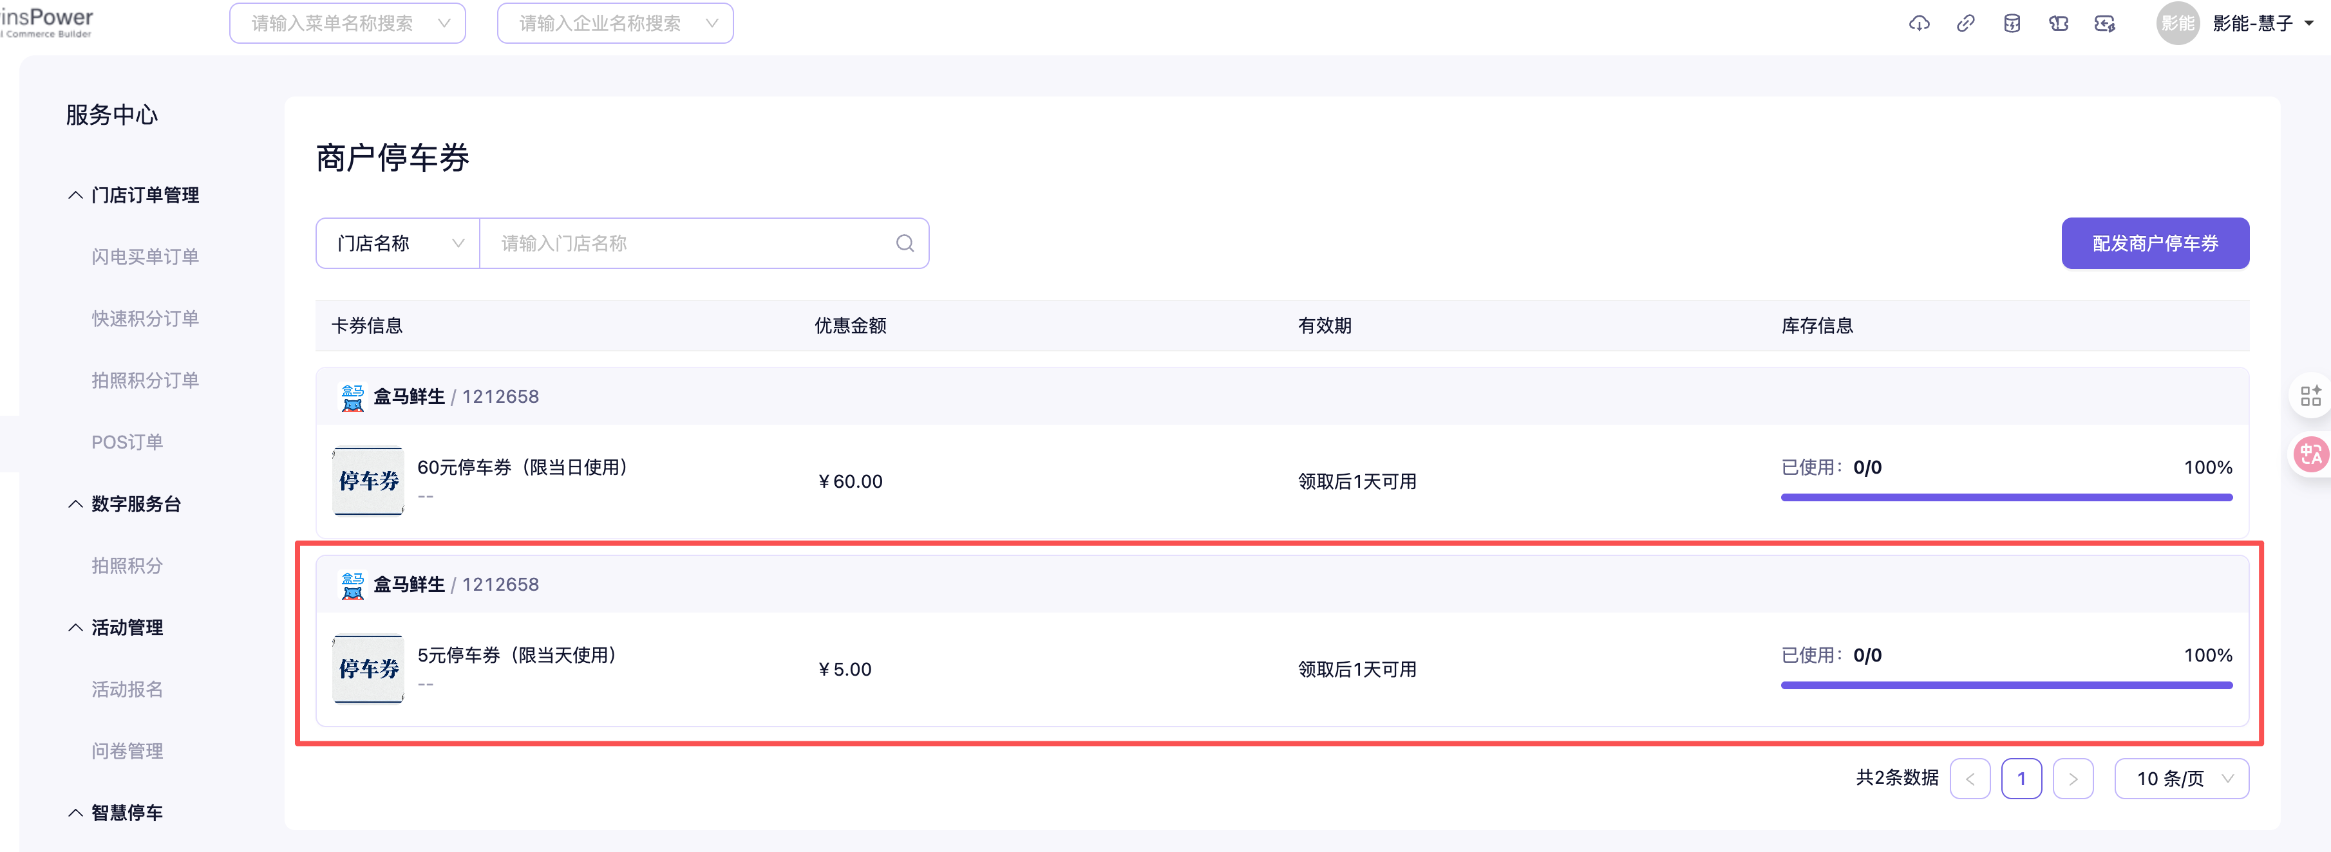Click the magnifier icon in store search
Screen dimensions: 2331x852
[905, 243]
